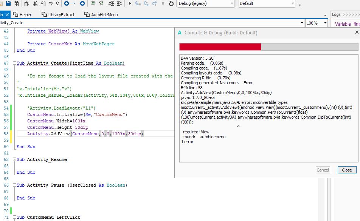
Task: Cut selected code with the scissors icon
Action: point(35,4)
